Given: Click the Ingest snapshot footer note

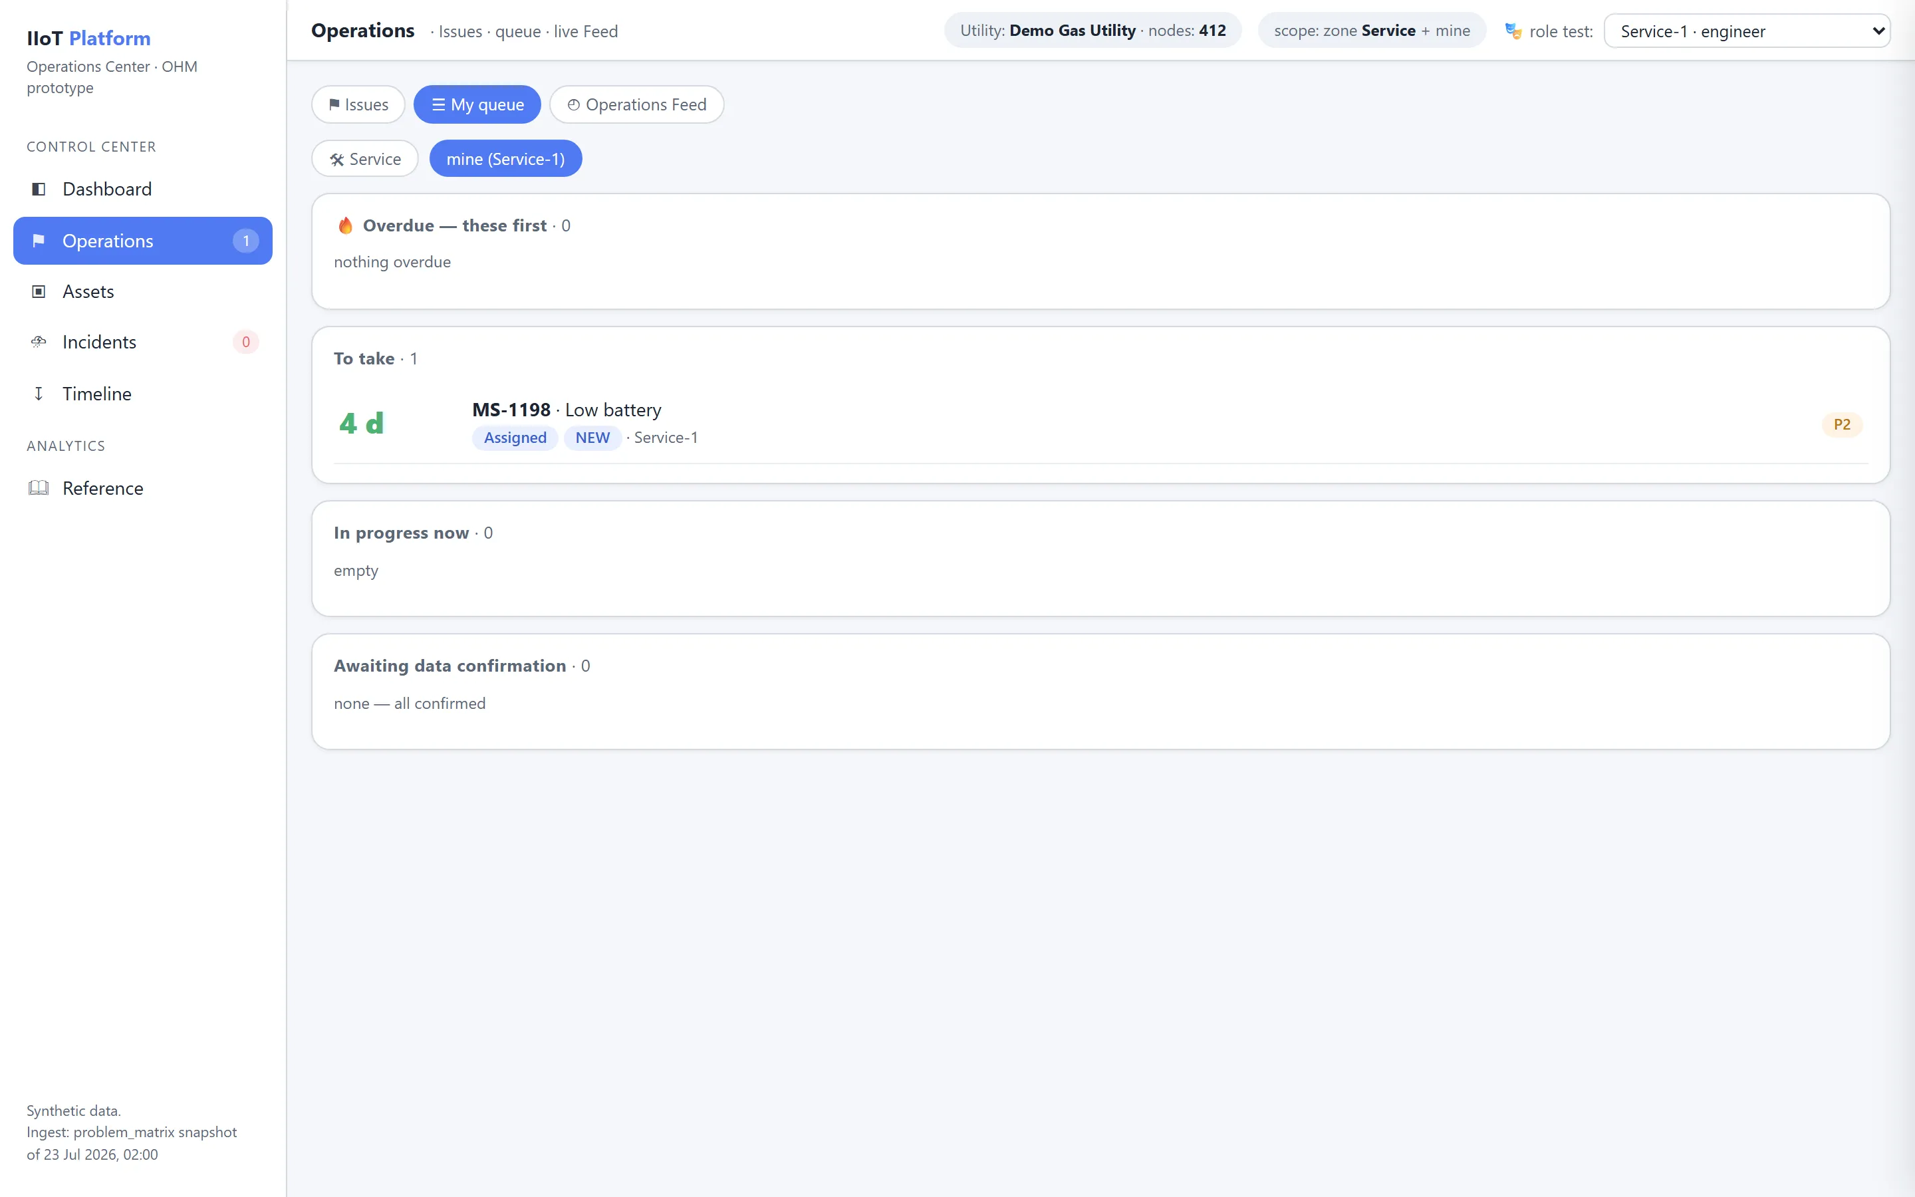Looking at the screenshot, I should (132, 1143).
